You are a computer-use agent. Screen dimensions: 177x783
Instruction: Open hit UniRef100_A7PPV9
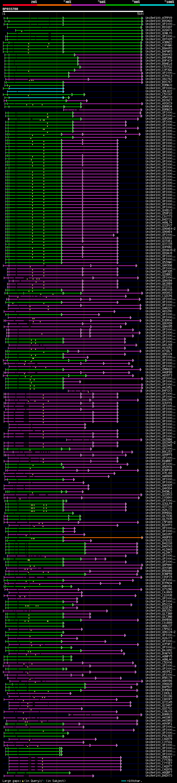pos(159,18)
